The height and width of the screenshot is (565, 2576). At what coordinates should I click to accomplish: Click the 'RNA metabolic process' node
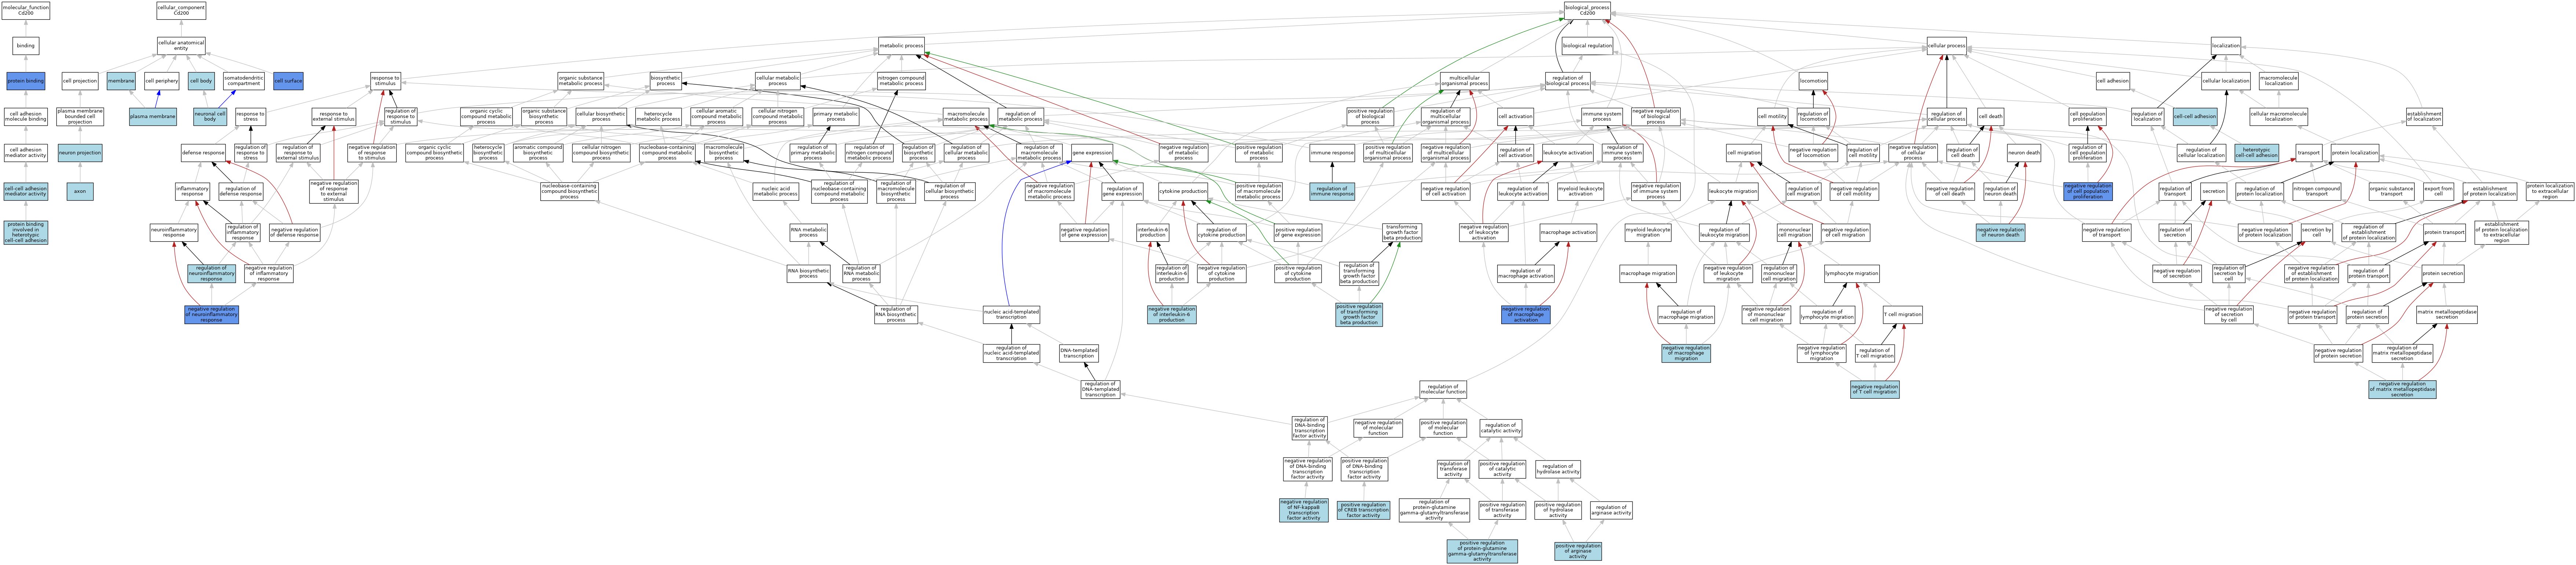tap(808, 233)
